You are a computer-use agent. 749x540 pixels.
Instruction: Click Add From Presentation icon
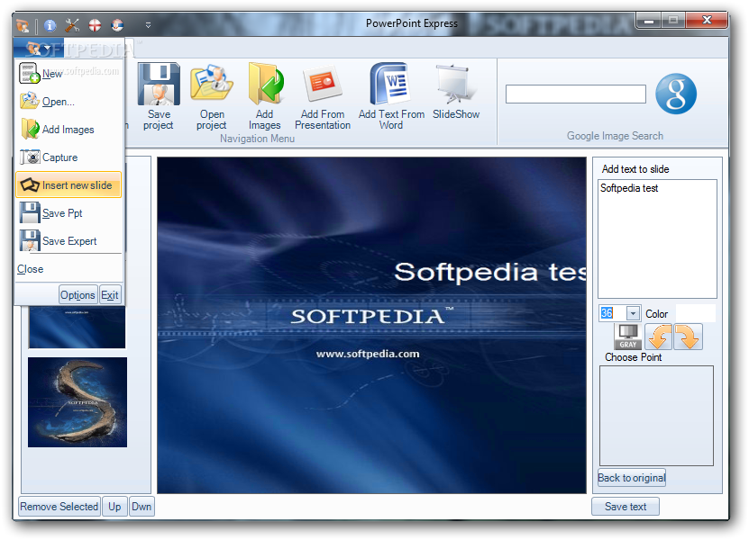point(323,84)
